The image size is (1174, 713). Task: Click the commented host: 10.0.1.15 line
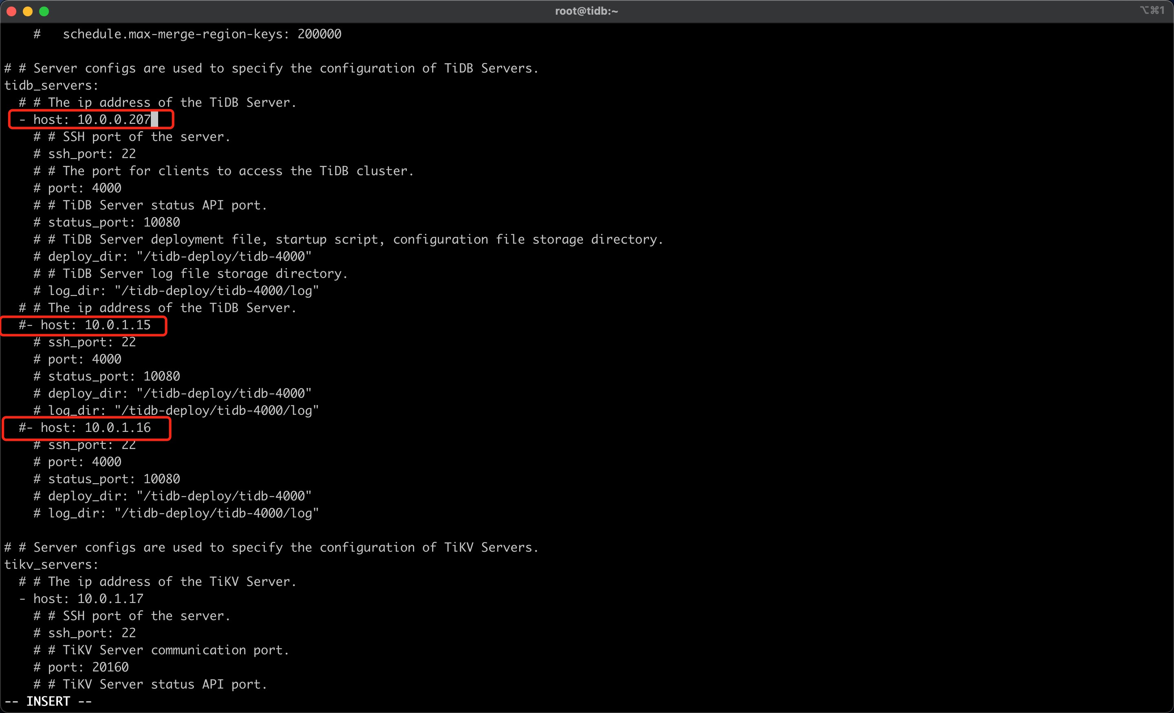[x=85, y=325]
